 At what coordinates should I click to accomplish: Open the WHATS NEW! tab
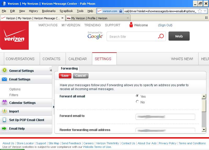pyautogui.click(x=182, y=59)
